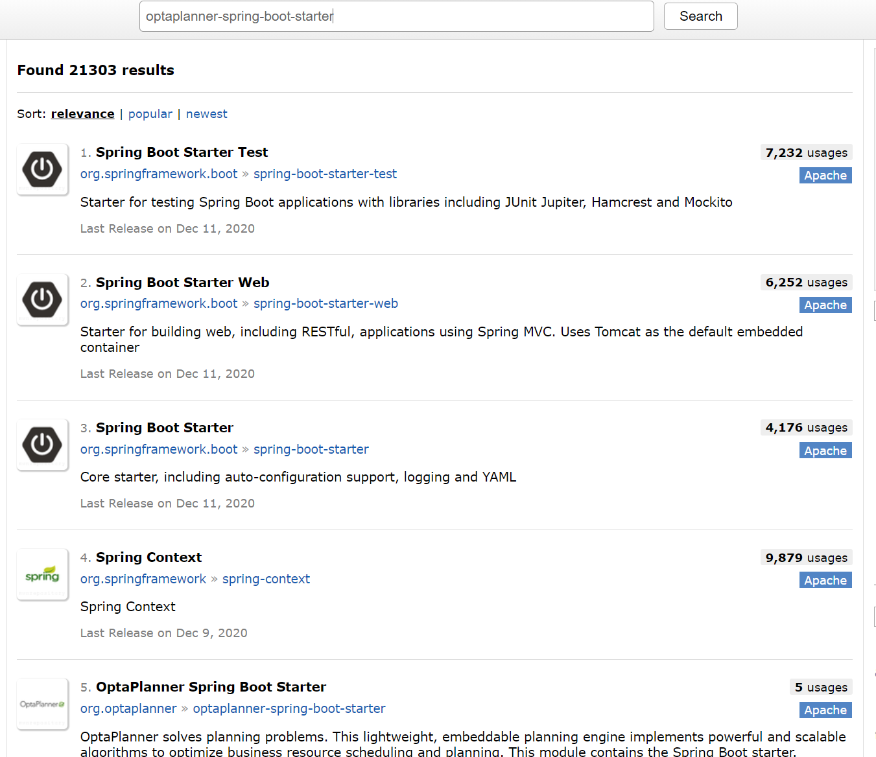Click Apache license badge for Spring Context
The image size is (876, 757).
click(x=825, y=581)
